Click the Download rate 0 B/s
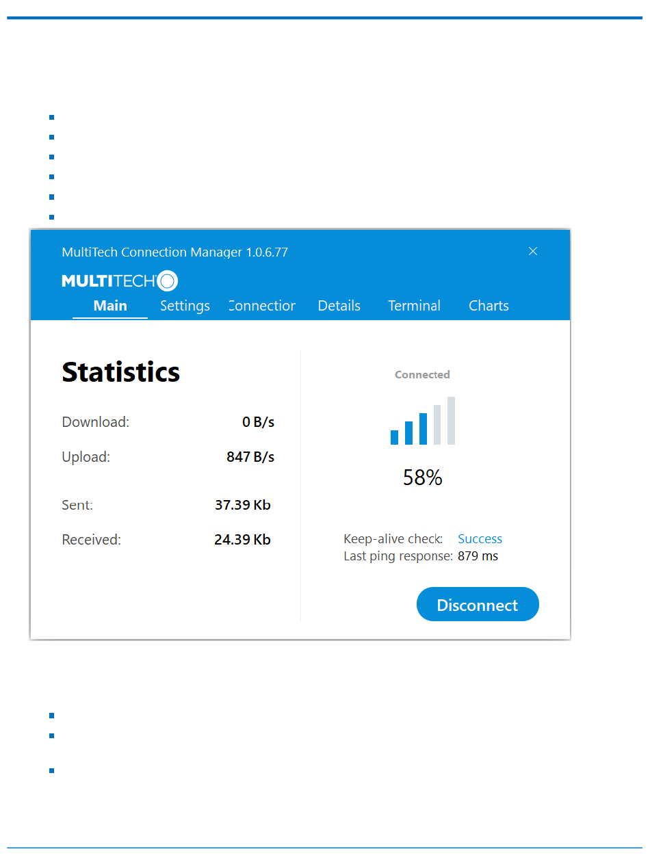Viewport: 650px width, 862px height. [x=258, y=422]
